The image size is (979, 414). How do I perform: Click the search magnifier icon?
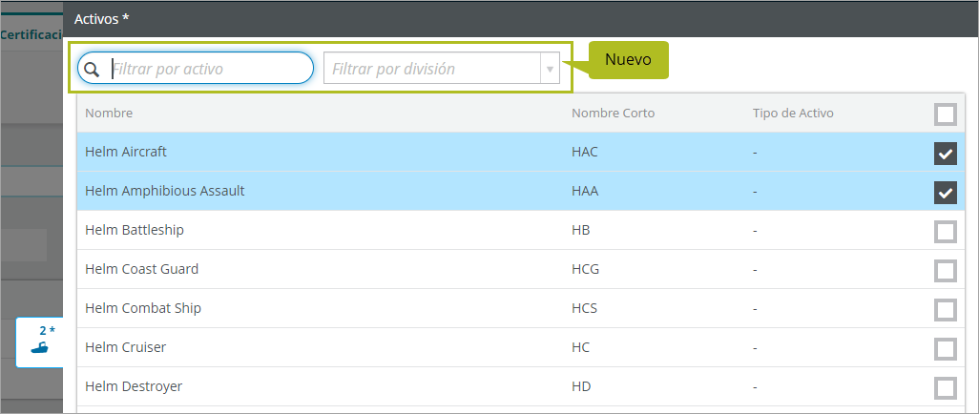coord(92,69)
